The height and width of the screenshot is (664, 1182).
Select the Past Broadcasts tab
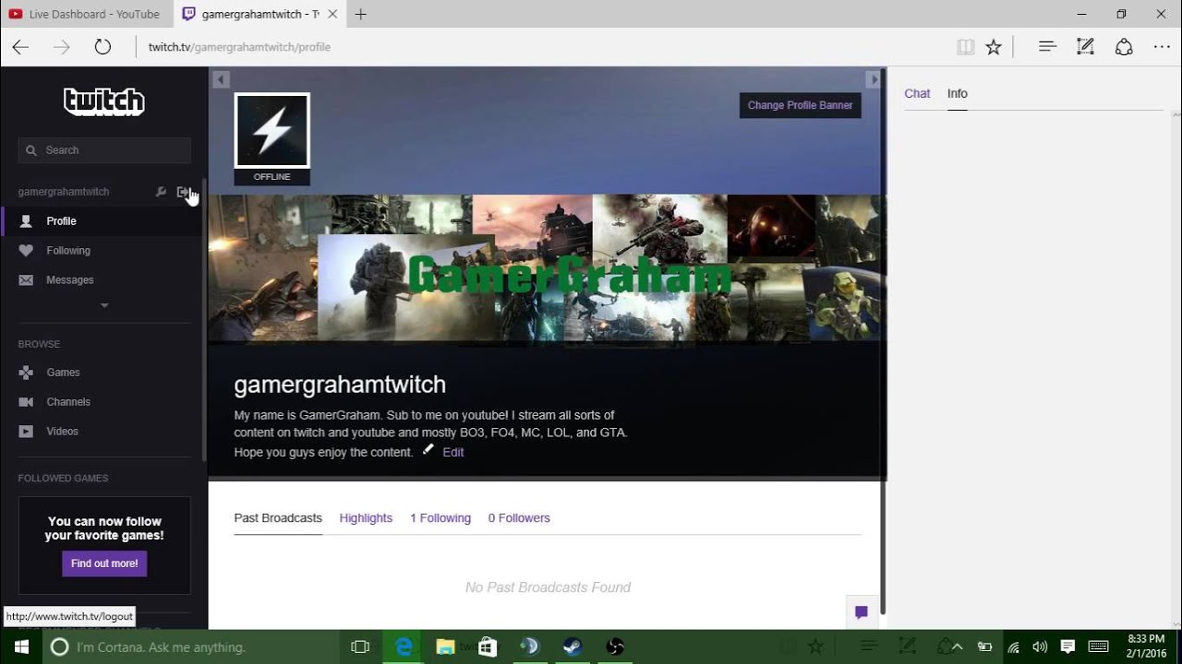coord(278,518)
